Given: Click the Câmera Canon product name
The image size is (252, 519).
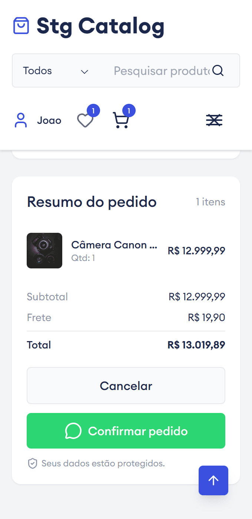Looking at the screenshot, I should [x=114, y=245].
